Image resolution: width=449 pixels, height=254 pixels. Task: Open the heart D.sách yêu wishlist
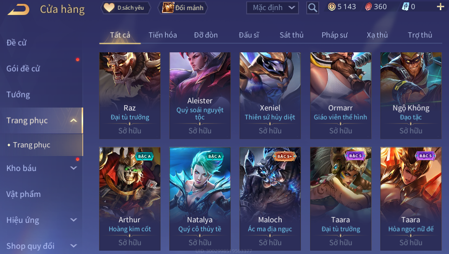(125, 8)
